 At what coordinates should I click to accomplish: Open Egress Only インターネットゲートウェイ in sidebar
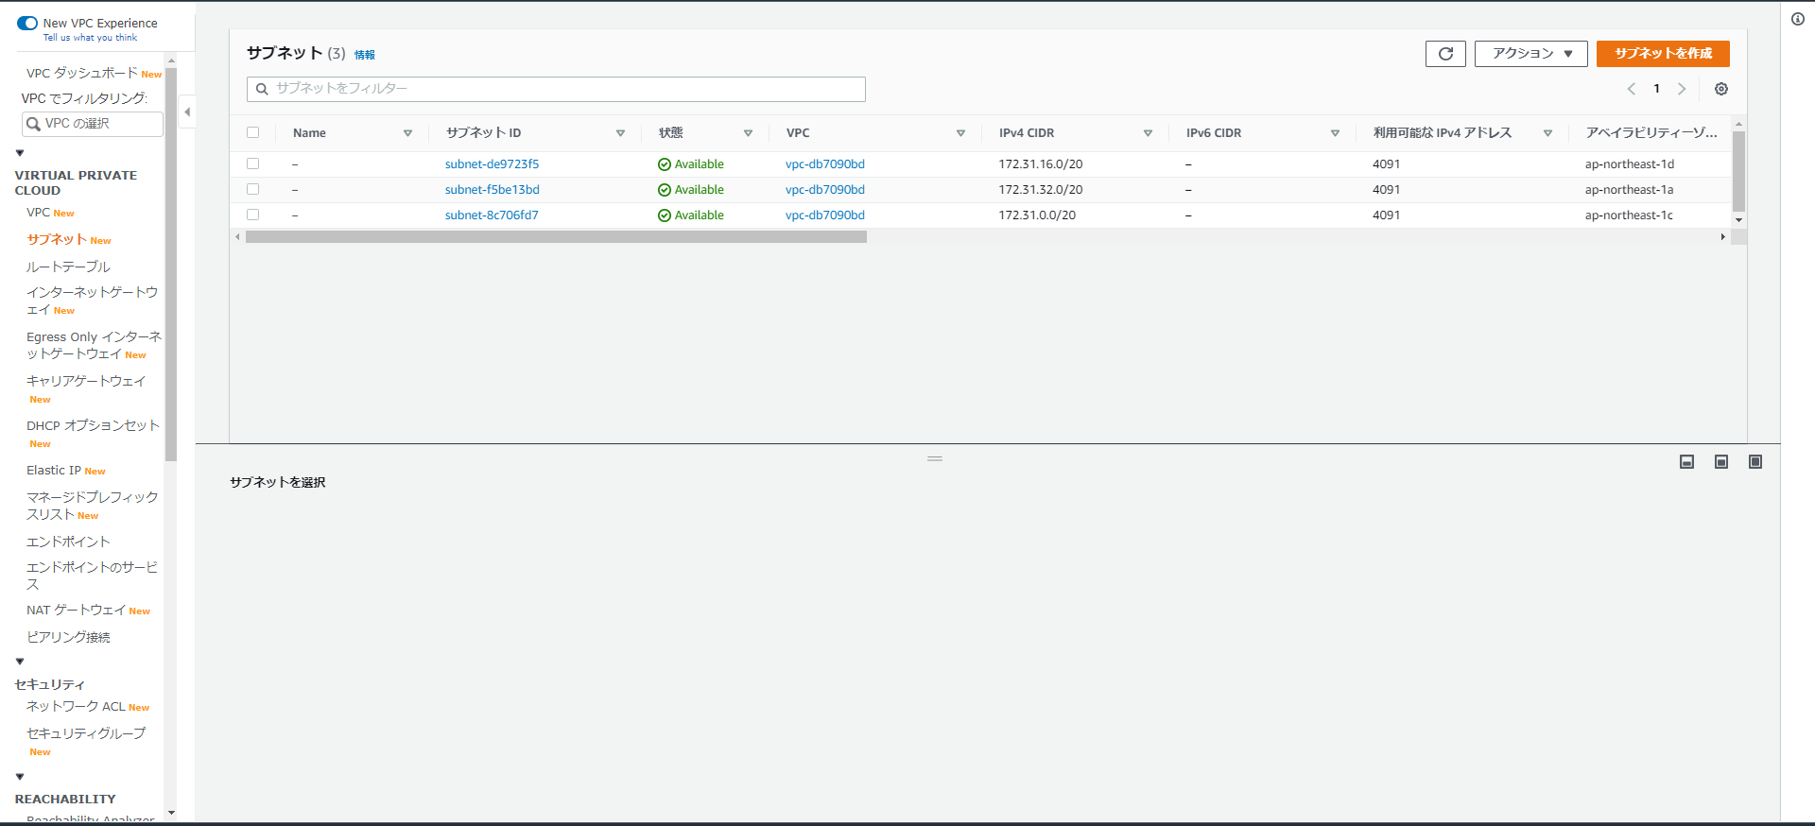click(94, 345)
